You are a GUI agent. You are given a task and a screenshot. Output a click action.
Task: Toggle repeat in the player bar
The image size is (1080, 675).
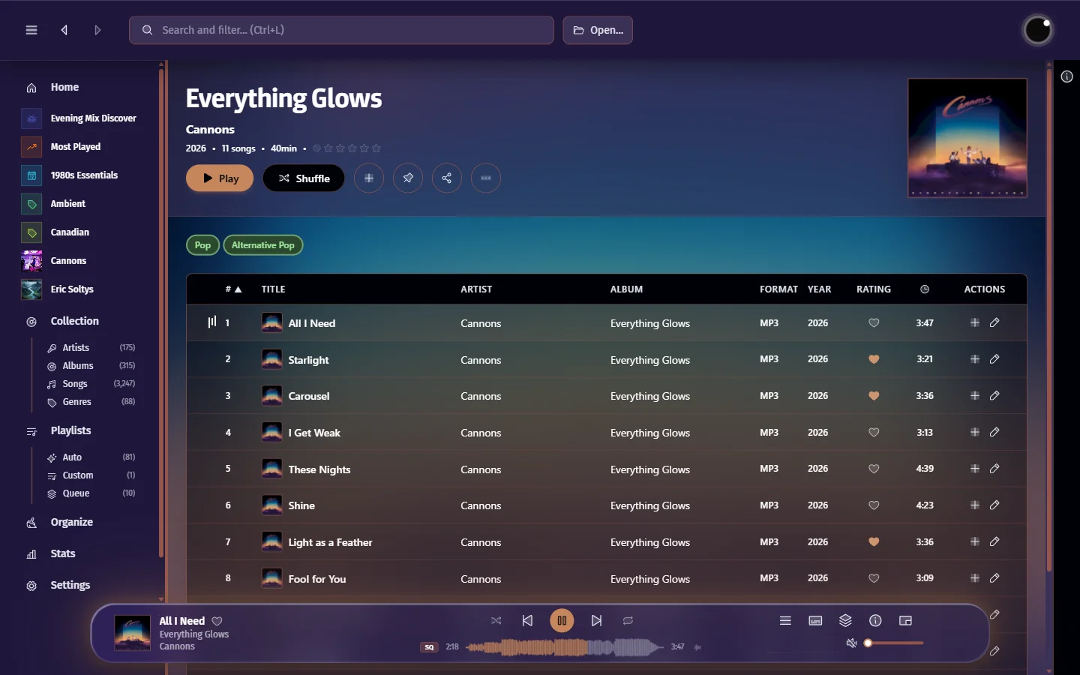[x=628, y=621]
